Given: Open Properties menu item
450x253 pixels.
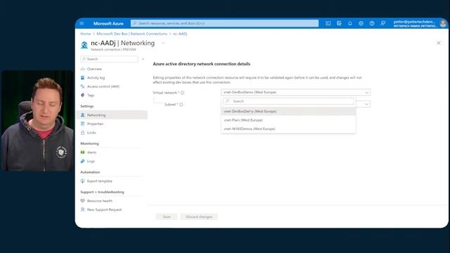Looking at the screenshot, I should (95, 124).
